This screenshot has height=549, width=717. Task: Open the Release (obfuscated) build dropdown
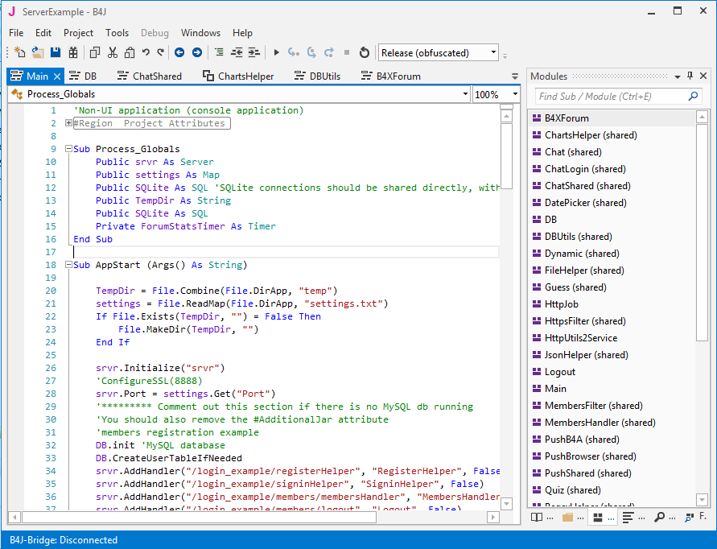(x=493, y=53)
